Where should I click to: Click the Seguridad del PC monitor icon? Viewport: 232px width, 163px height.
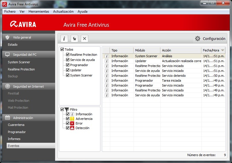pyautogui.click(x=8, y=55)
